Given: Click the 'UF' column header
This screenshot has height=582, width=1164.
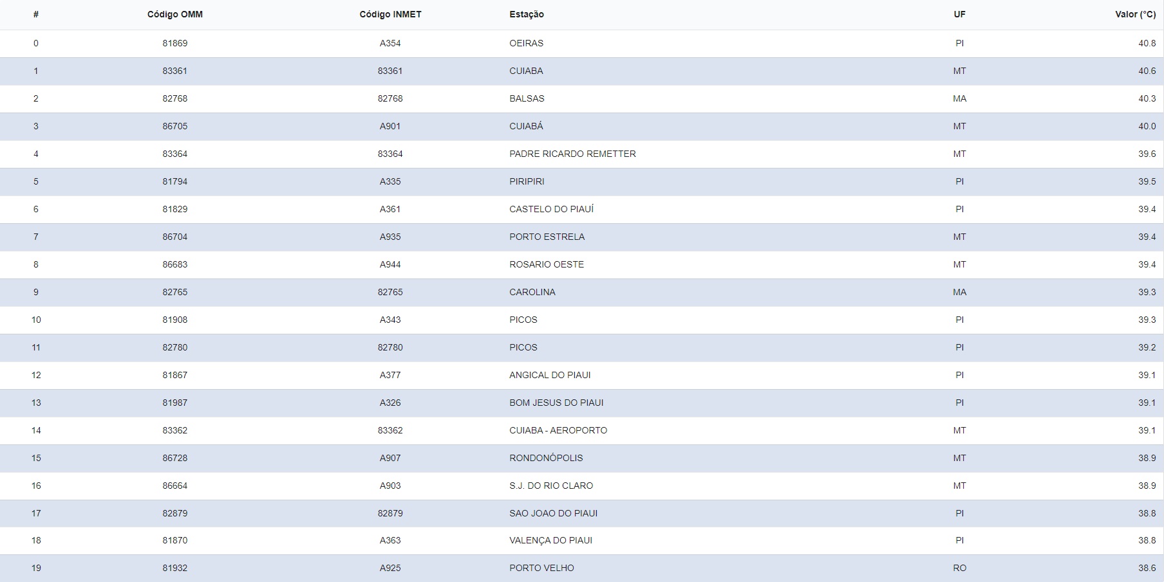Looking at the screenshot, I should [959, 14].
